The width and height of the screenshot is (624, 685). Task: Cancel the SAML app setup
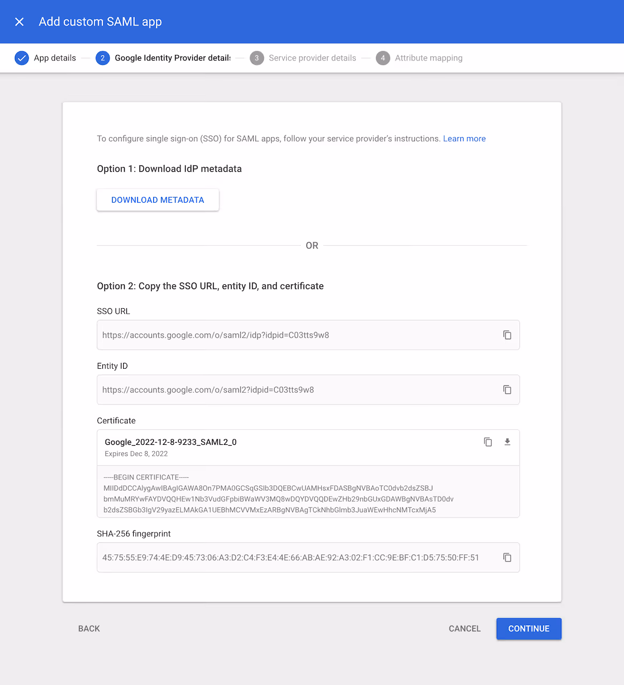click(x=465, y=629)
